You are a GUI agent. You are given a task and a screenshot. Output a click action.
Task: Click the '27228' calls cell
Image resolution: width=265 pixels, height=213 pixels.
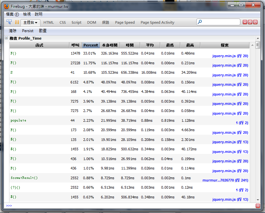click(x=75, y=63)
